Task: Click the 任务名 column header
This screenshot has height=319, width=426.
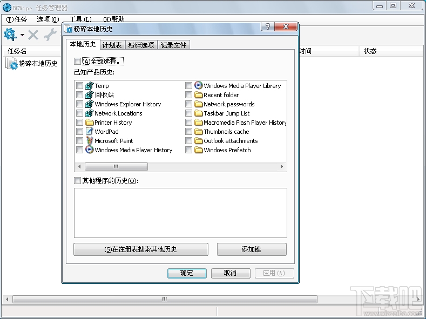Action: (32, 51)
